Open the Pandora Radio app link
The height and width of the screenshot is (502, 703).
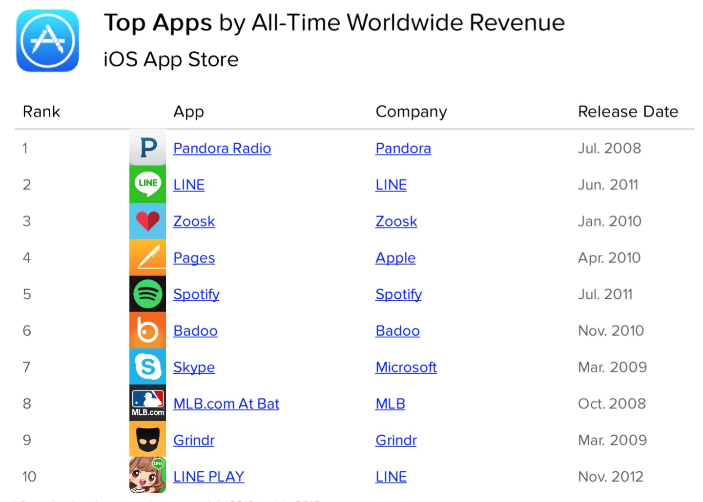[222, 148]
